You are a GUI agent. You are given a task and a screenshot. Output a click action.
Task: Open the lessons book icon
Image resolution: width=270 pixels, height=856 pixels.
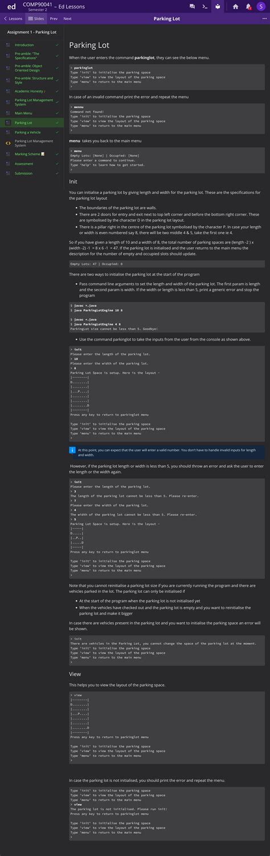[218, 6]
